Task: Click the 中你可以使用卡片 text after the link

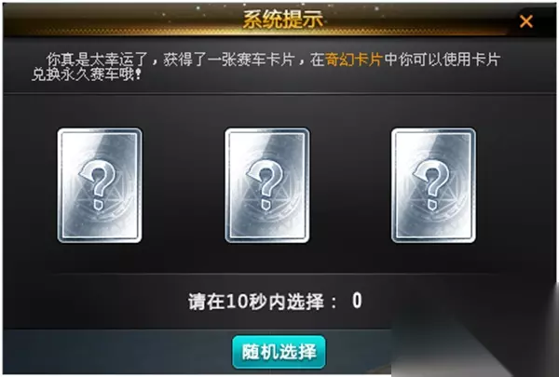Action: pyautogui.click(x=442, y=60)
